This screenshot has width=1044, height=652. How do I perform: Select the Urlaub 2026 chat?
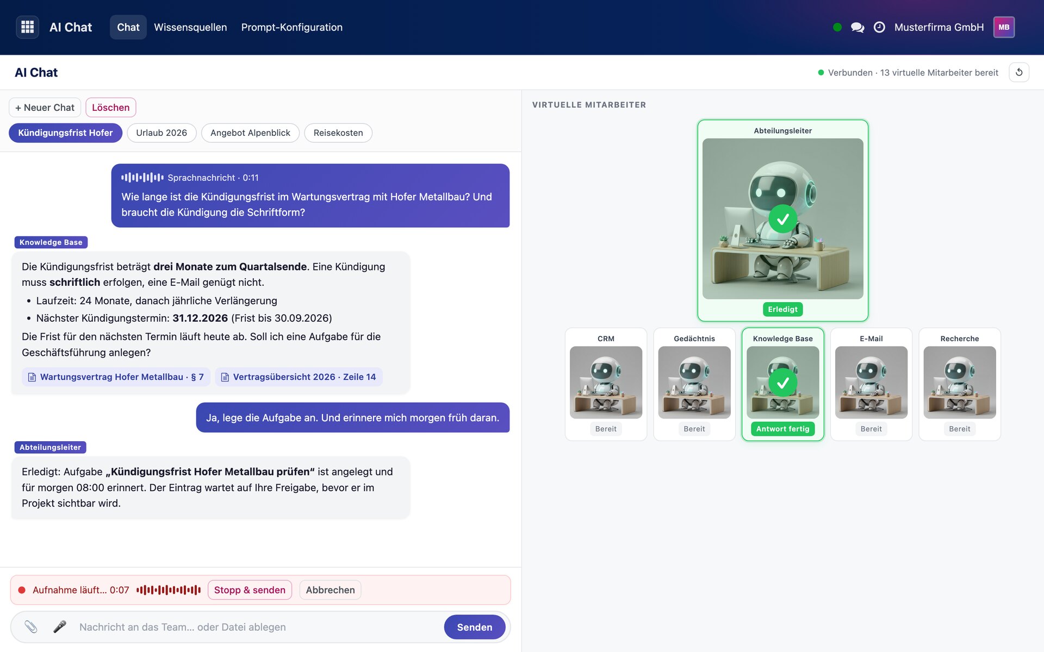point(161,133)
